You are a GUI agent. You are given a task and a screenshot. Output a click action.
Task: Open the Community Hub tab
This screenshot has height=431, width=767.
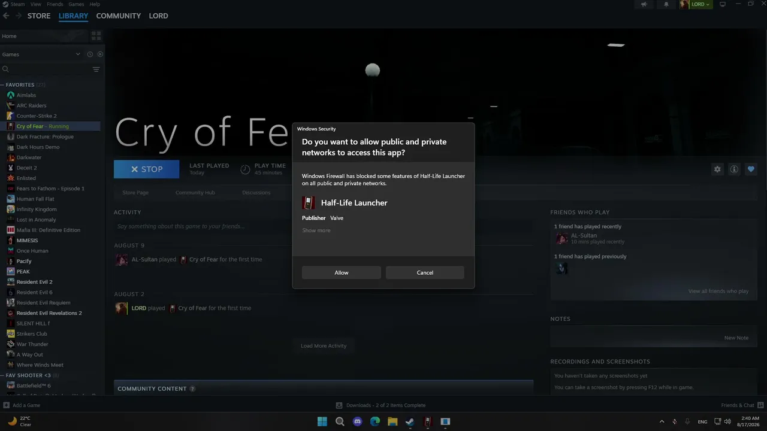[195, 193]
